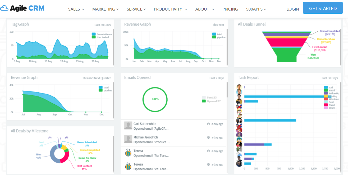The height and width of the screenshot is (175, 348).
Task: Click the 100% emails opened ring
Action: tap(155, 99)
